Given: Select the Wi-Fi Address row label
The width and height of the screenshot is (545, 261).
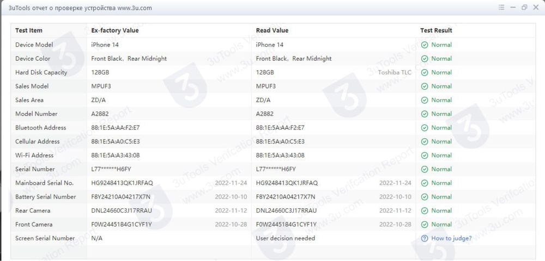Looking at the screenshot, I should pyautogui.click(x=34, y=156).
